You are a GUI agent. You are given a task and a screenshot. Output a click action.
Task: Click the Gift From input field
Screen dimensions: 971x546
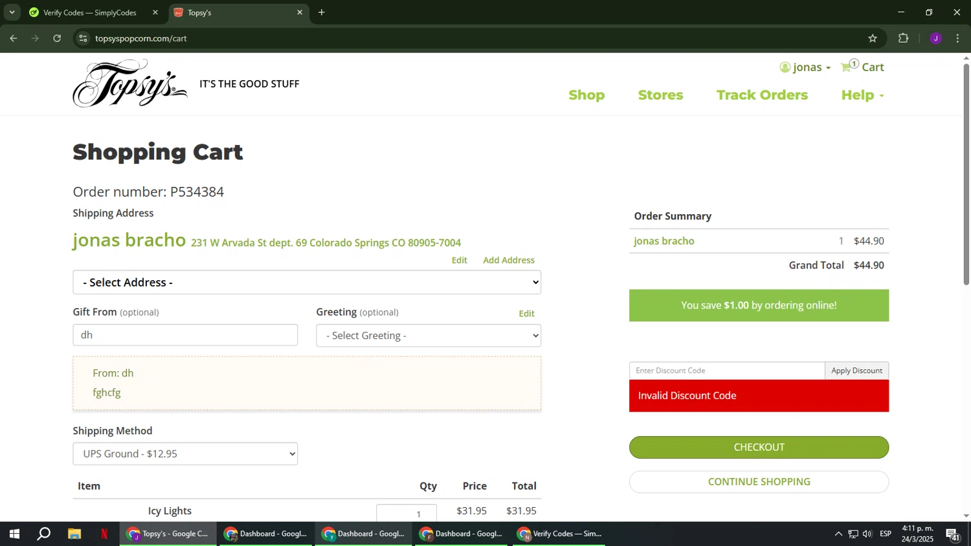[x=185, y=335]
